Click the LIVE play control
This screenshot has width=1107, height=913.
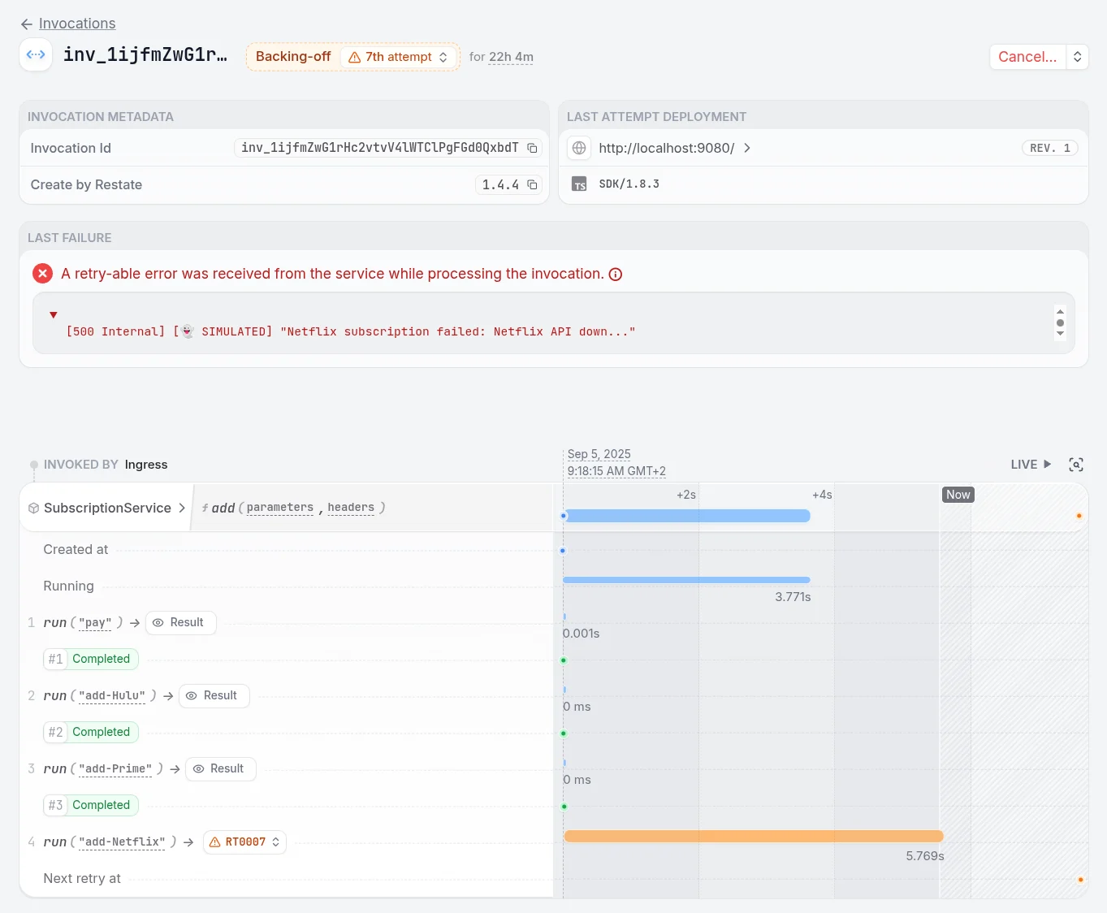pos(1031,465)
